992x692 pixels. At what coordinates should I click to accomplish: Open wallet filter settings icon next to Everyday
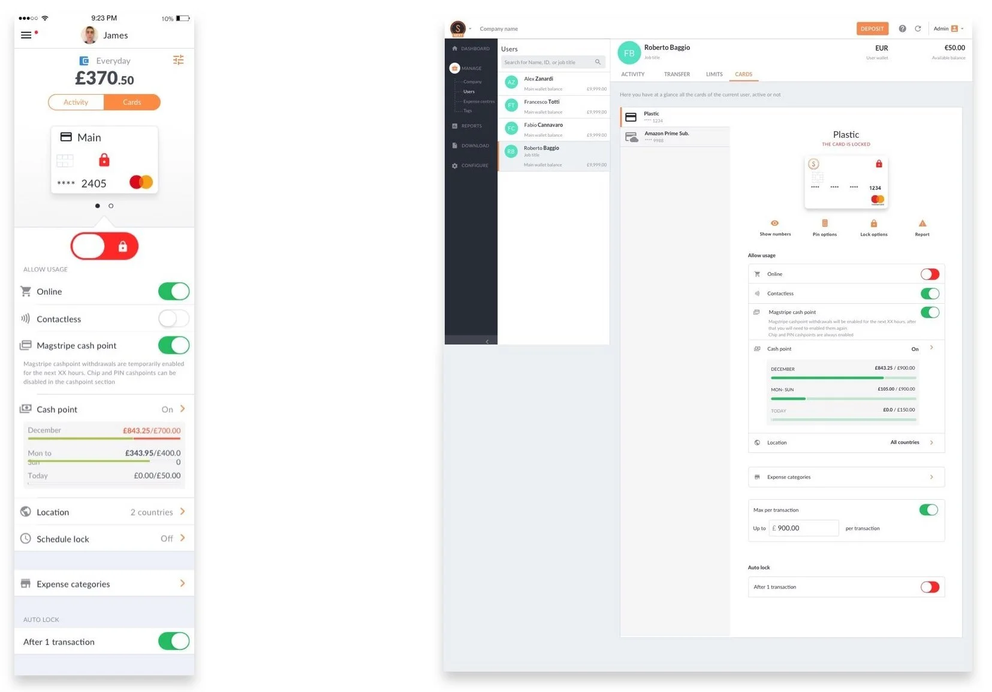coord(178,60)
